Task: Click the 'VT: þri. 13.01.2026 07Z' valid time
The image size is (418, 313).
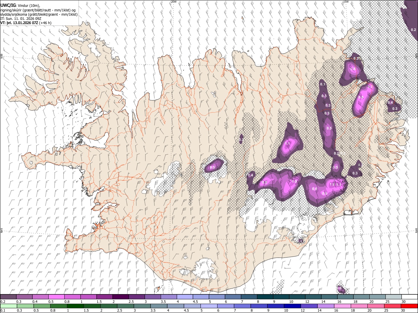Action: (19, 23)
